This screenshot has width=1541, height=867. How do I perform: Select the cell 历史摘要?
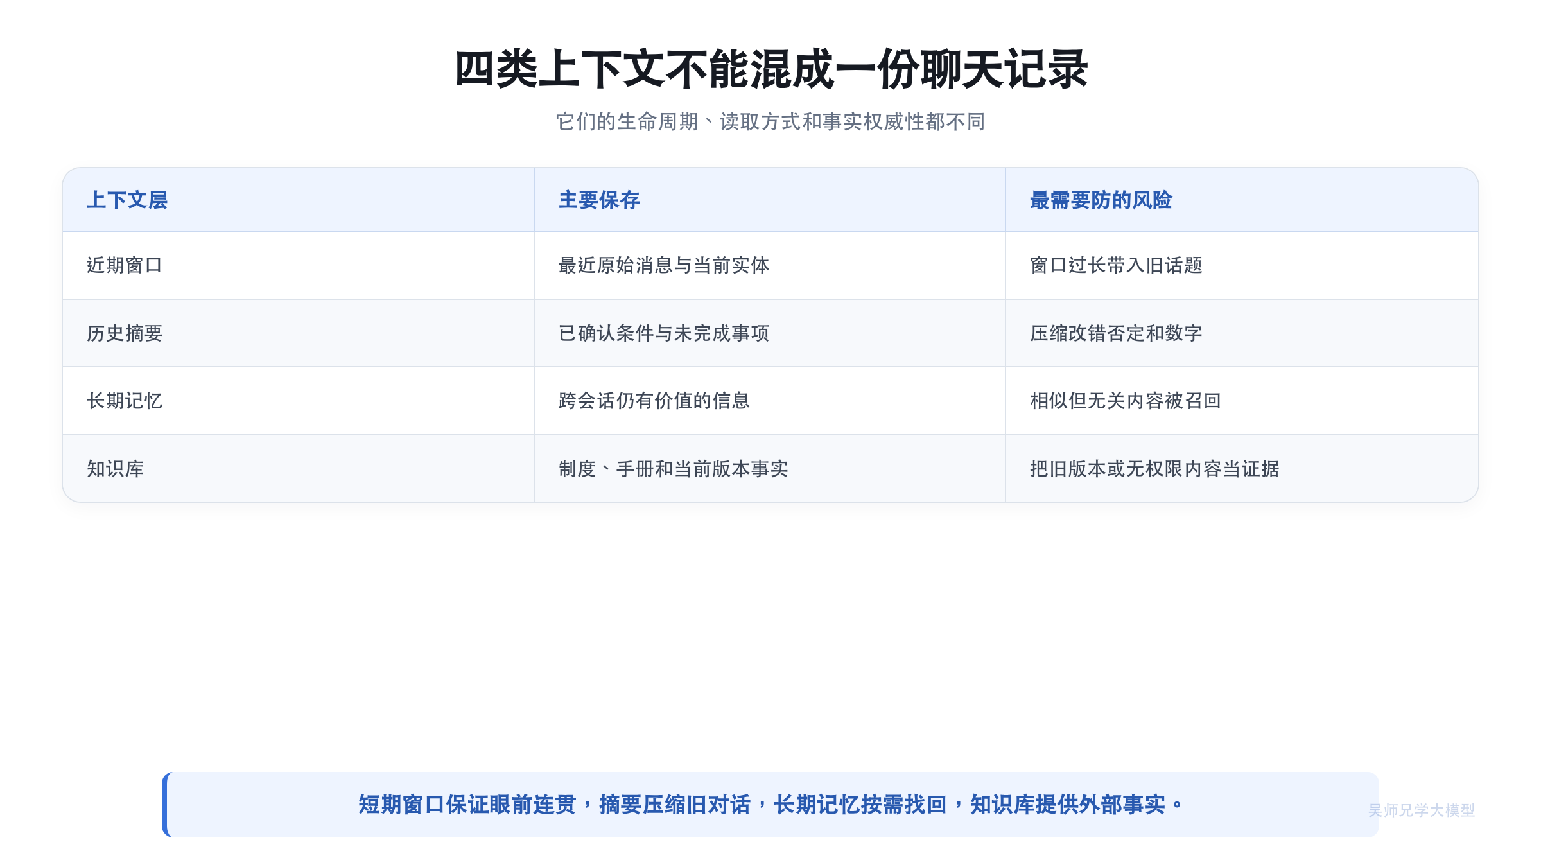pos(298,333)
